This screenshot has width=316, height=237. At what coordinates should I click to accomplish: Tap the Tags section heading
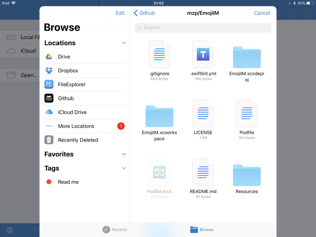click(52, 168)
